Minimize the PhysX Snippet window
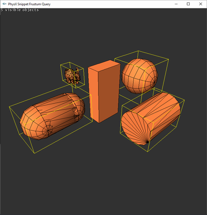 pos(176,4)
